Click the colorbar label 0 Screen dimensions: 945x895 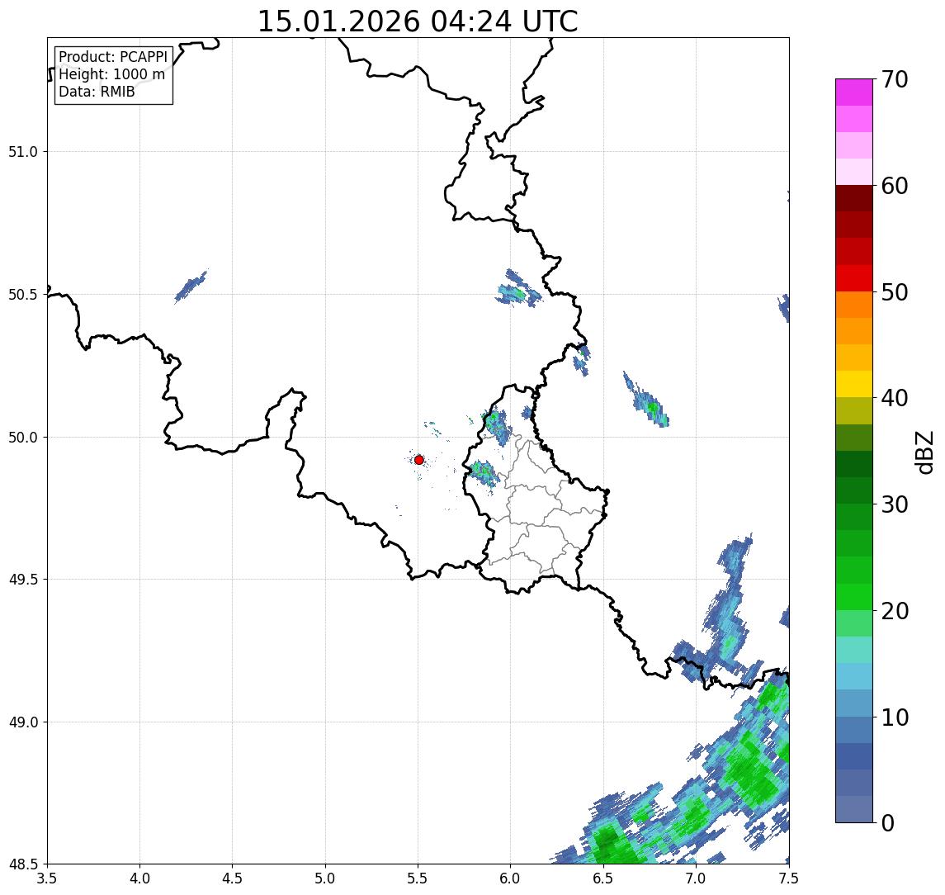click(888, 822)
